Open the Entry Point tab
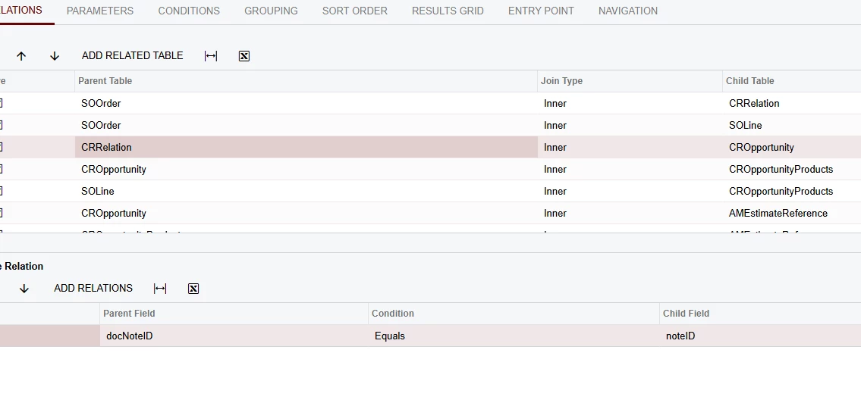The width and height of the screenshot is (861, 403). click(x=542, y=11)
